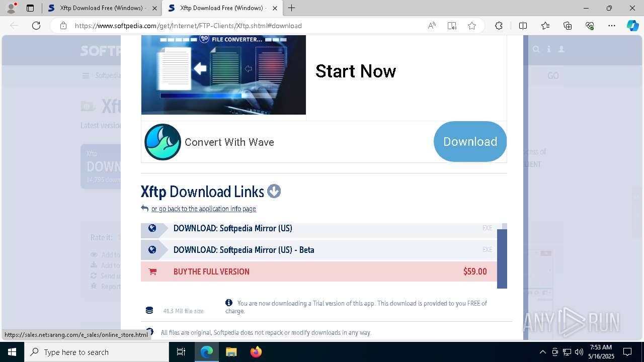Click the Xftp Download Links arrow icon

point(274,191)
